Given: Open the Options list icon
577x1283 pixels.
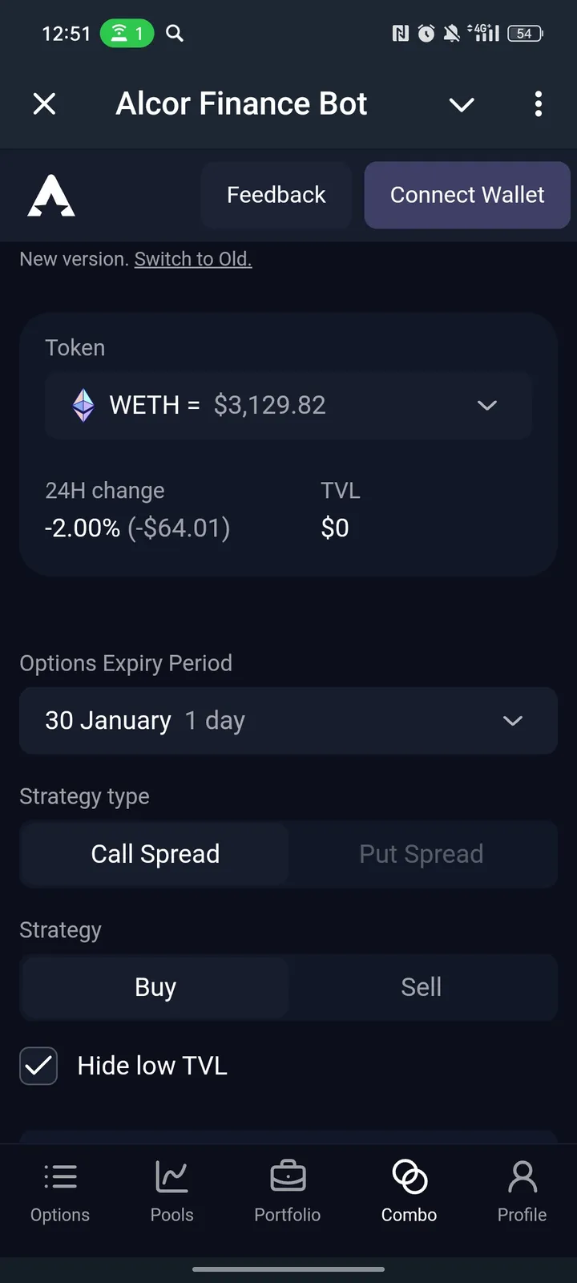Looking at the screenshot, I should pos(60,1177).
